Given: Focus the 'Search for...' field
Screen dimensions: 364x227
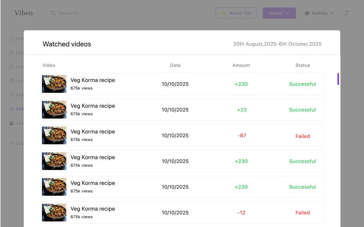Looking at the screenshot, I should (127, 13).
